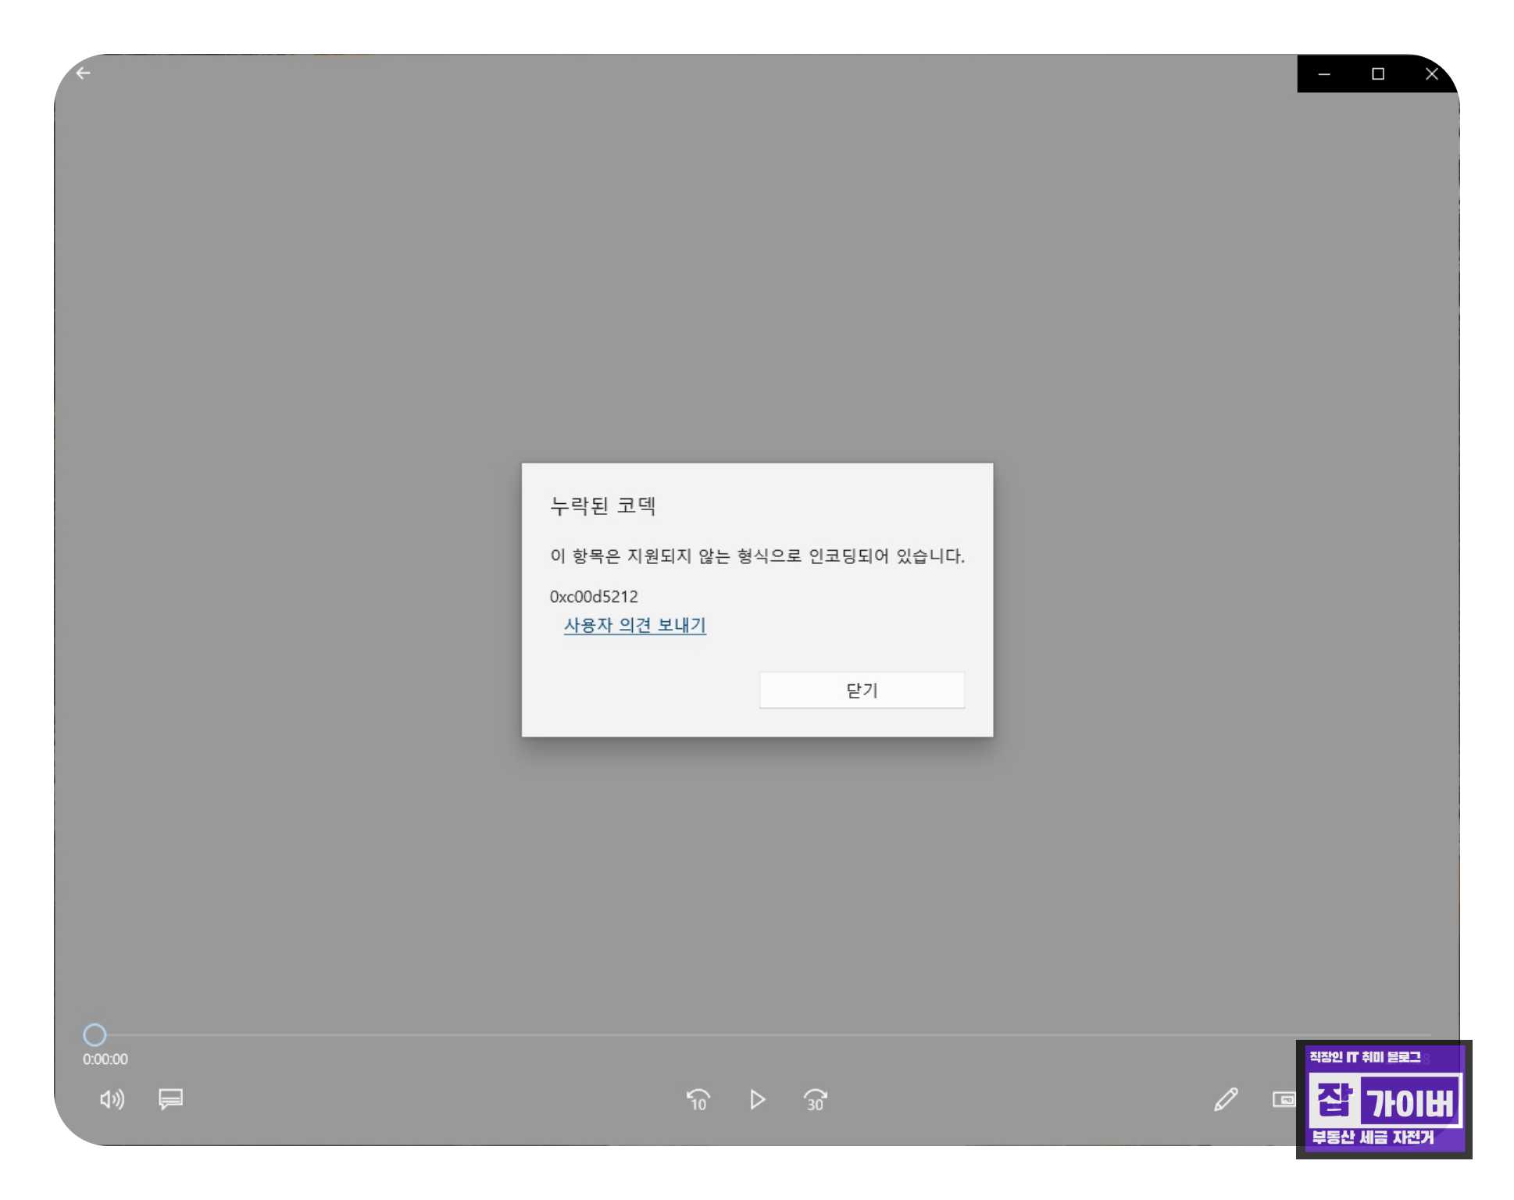Maximize the player window
The width and height of the screenshot is (1514, 1200).
pyautogui.click(x=1378, y=73)
